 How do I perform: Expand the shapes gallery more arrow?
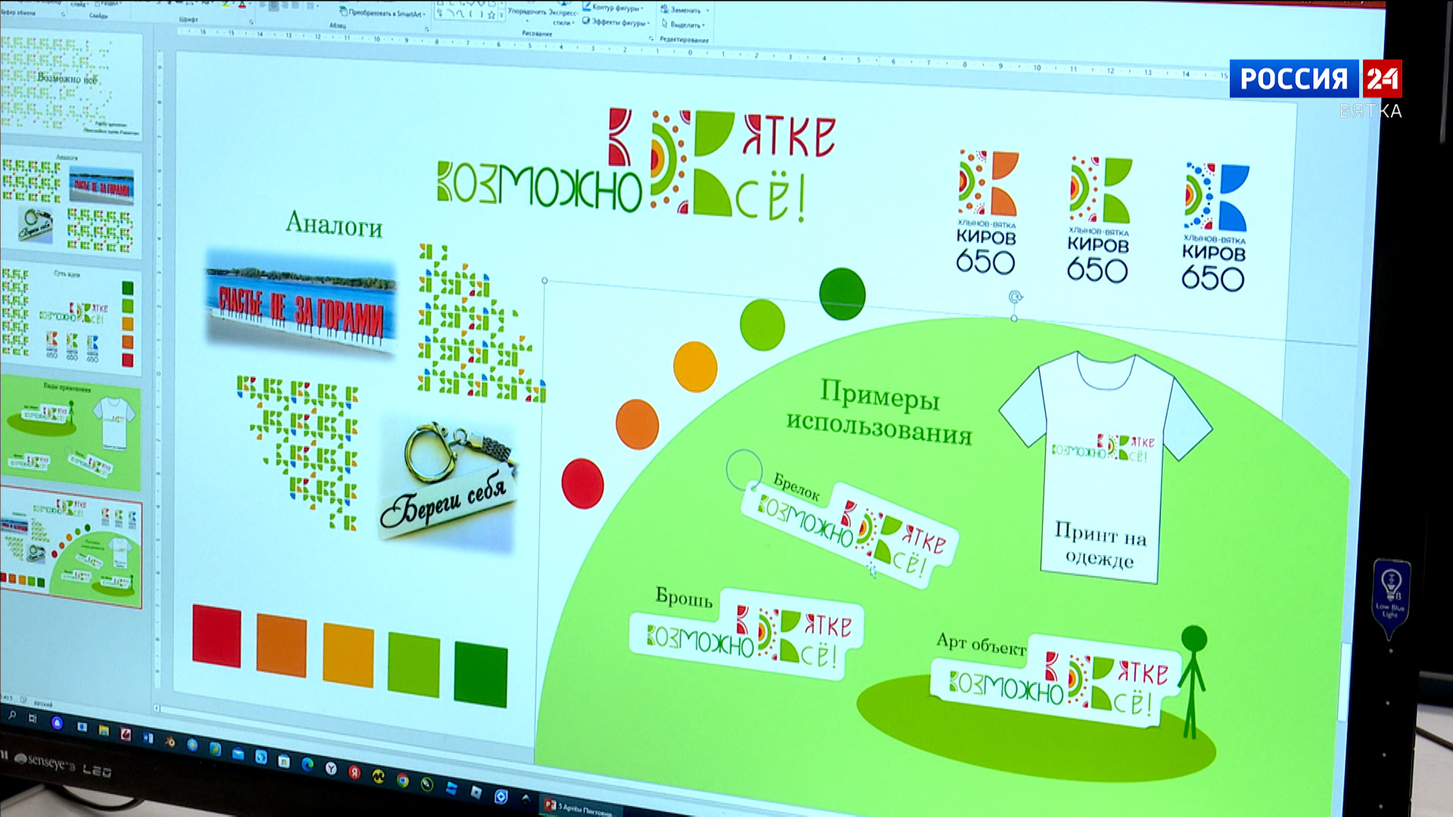(501, 16)
